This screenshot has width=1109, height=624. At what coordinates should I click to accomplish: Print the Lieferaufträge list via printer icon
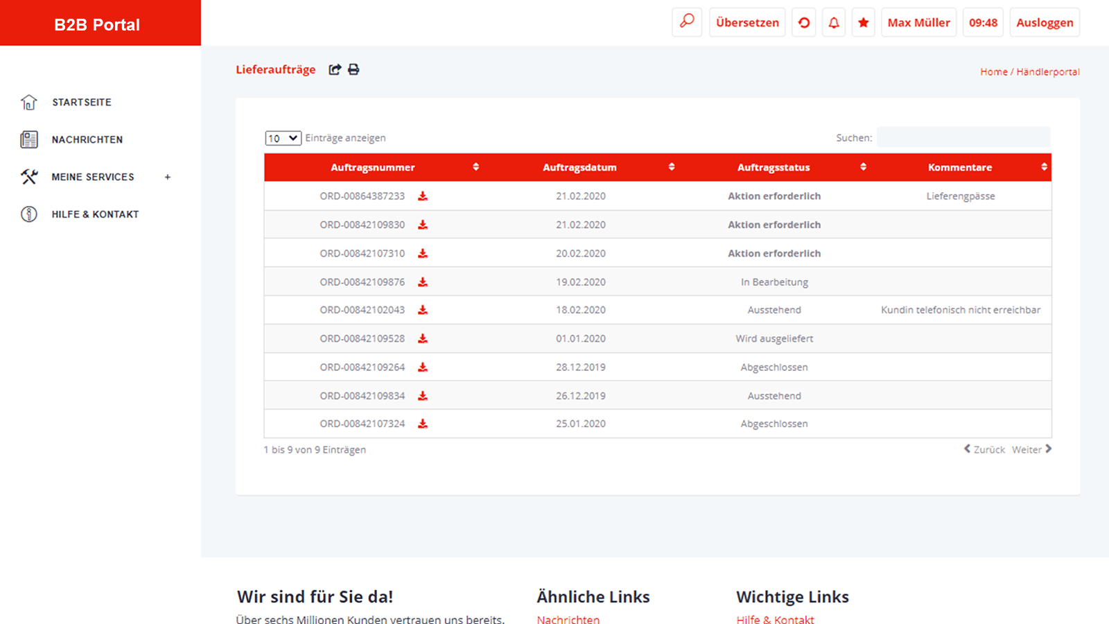353,69
